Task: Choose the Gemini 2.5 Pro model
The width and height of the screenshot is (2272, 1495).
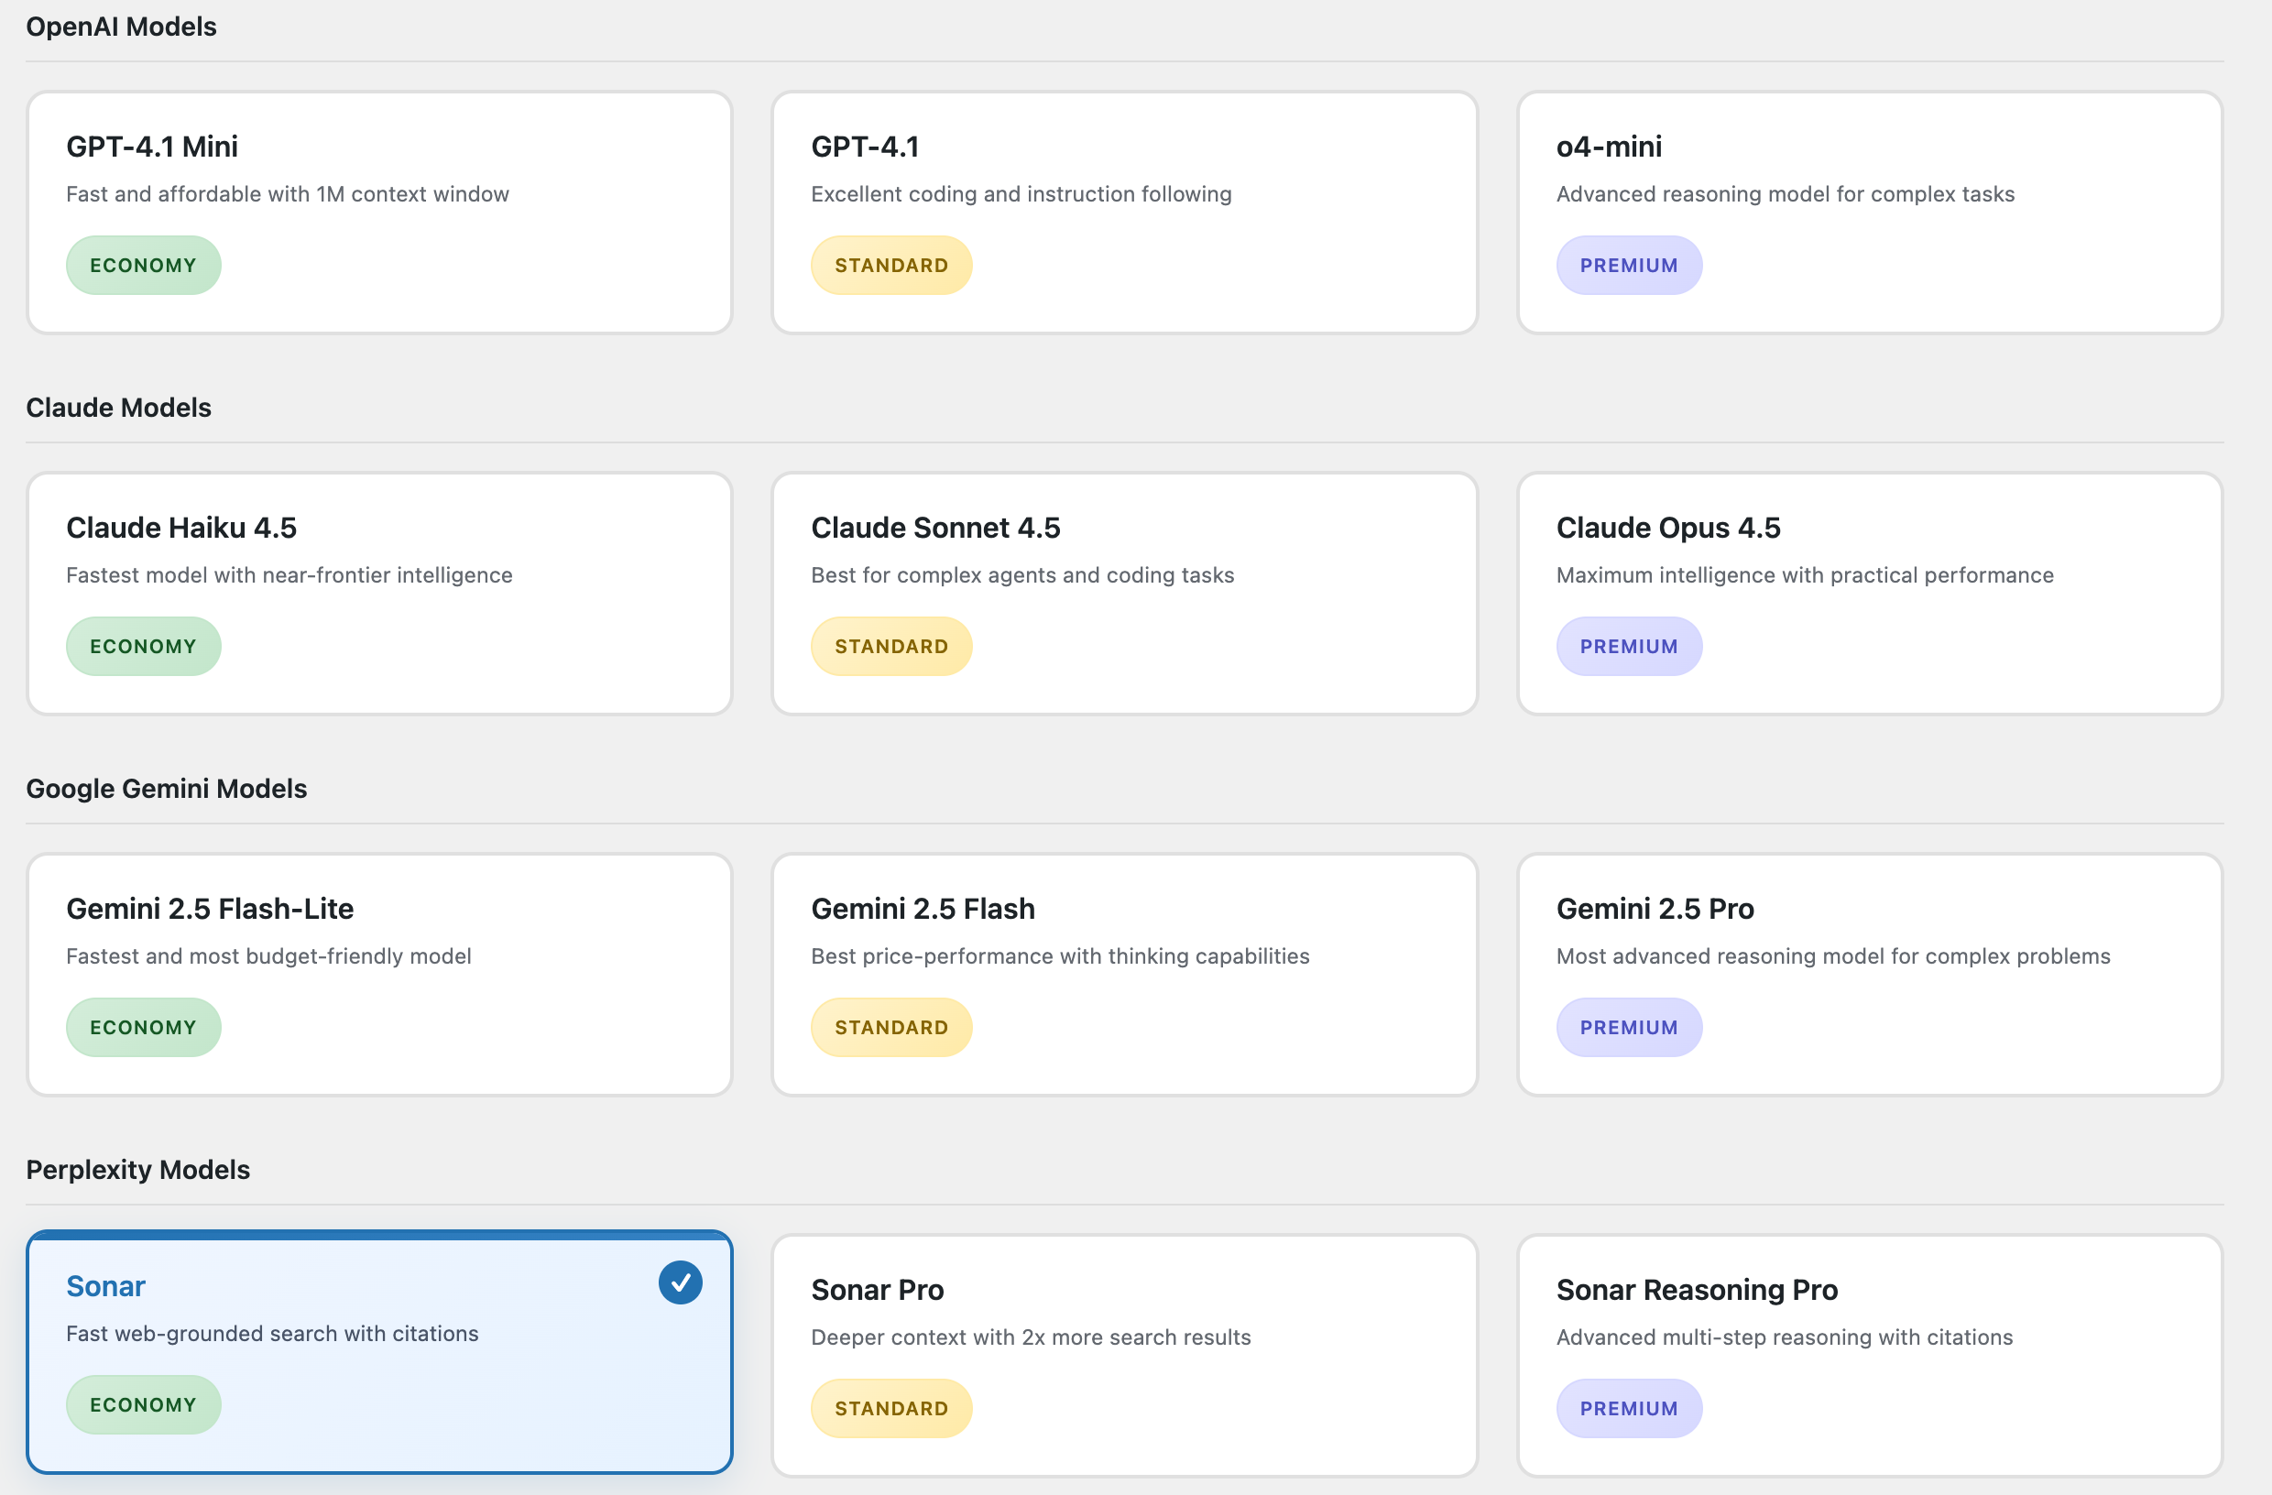Action: point(1869,974)
